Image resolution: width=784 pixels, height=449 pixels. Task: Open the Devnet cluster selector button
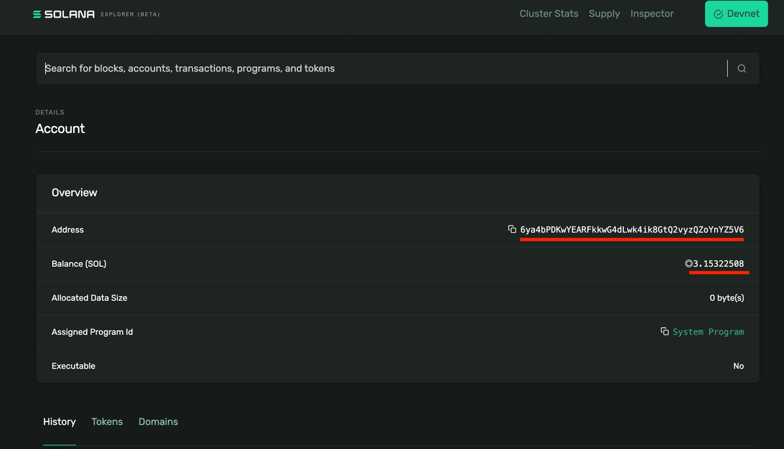(x=736, y=14)
